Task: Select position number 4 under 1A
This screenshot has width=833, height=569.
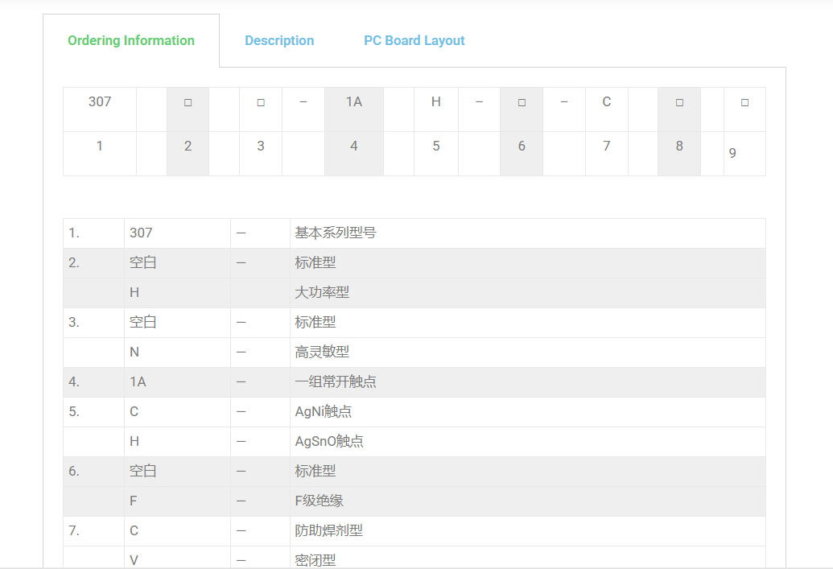Action: [354, 146]
